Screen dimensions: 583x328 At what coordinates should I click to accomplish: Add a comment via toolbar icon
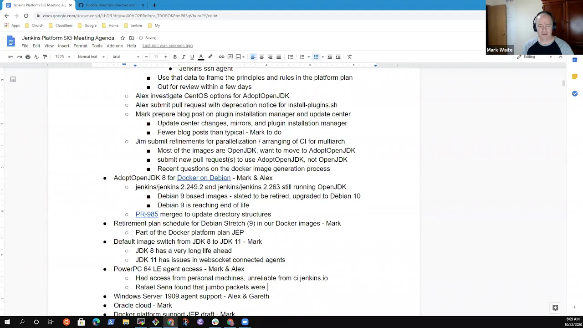click(230, 57)
